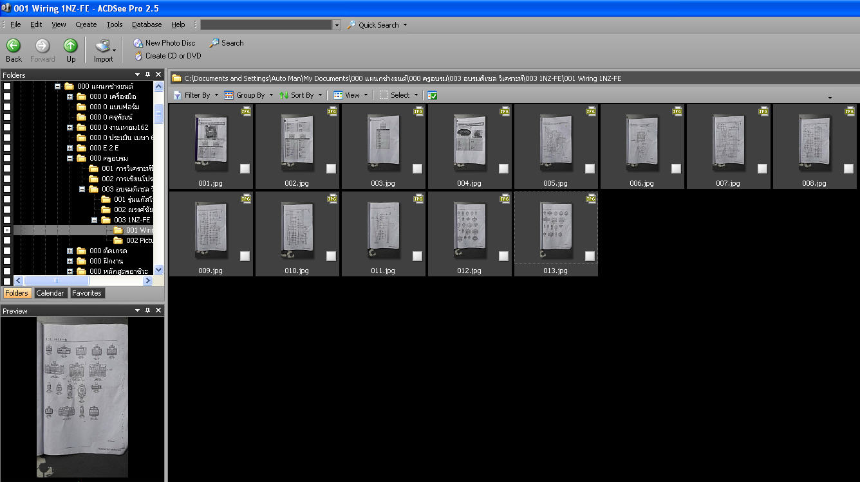
Task: Open the Import camera tool
Action: [x=103, y=47]
